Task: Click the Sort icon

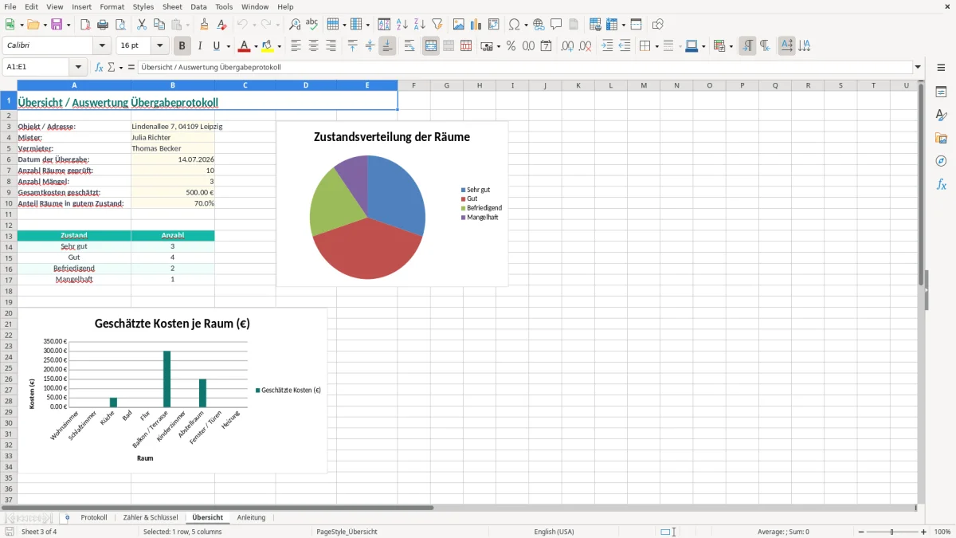Action: click(x=384, y=25)
